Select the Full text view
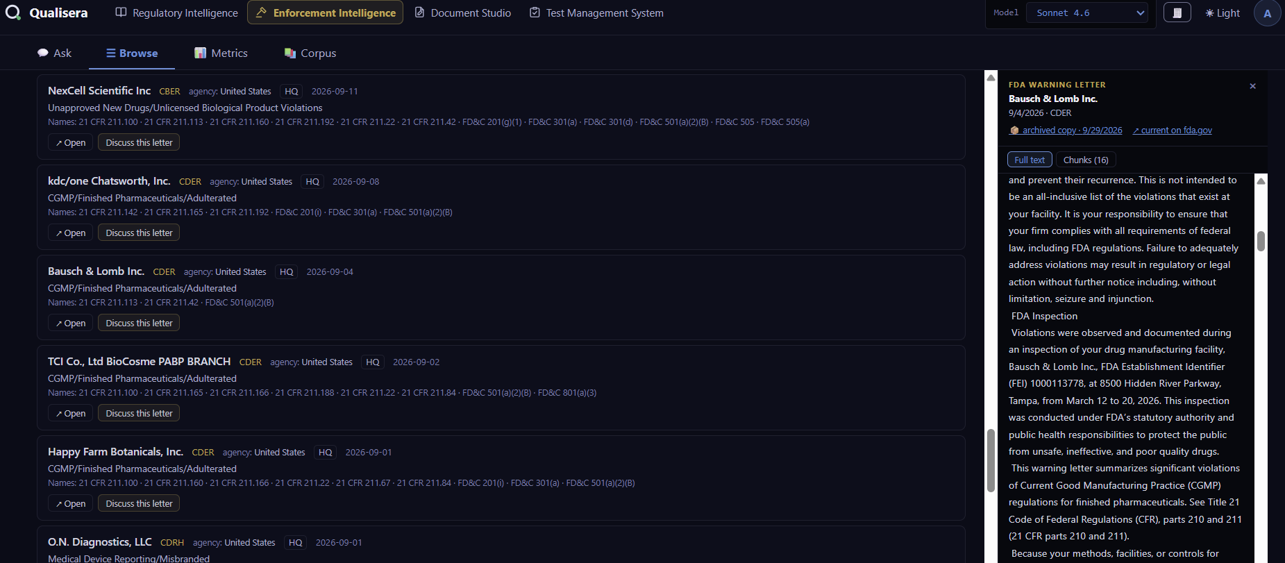 click(x=1030, y=160)
